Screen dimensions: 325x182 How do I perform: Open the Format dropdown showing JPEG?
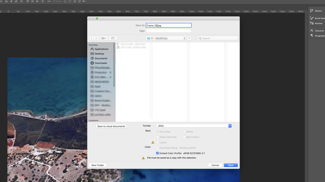[x=194, y=126]
